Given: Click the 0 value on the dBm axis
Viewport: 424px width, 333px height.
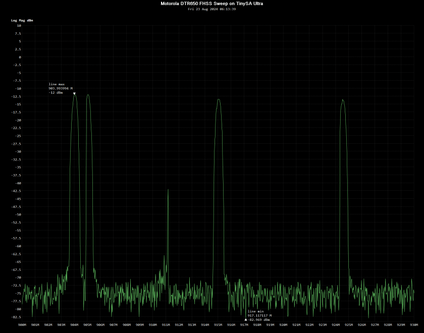Looking at the screenshot, I should coord(19,57).
